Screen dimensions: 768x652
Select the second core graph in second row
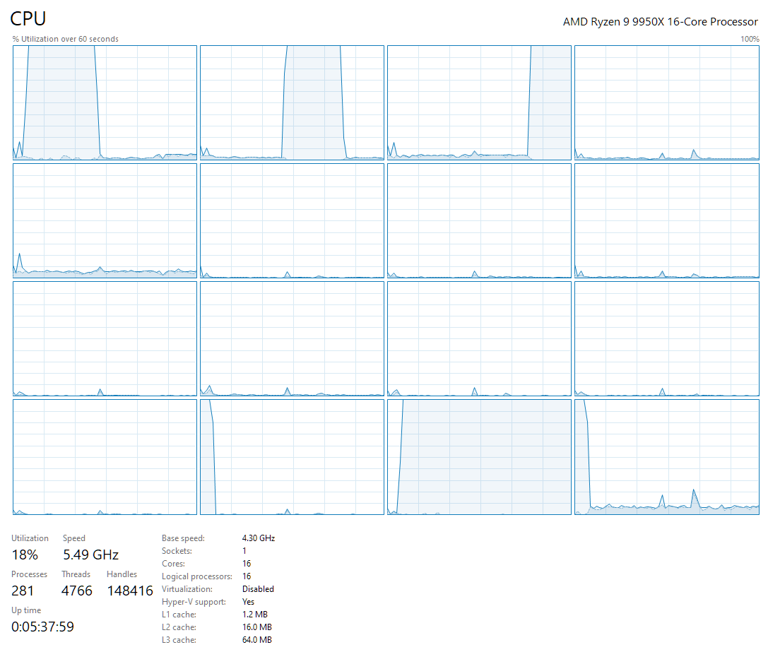(x=292, y=221)
